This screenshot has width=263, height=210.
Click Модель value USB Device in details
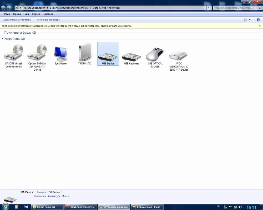53,192
